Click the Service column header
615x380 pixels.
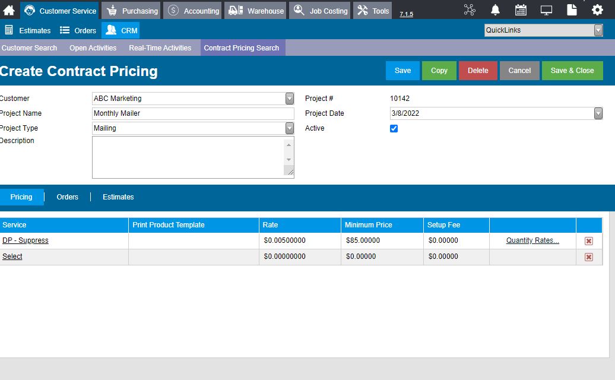pos(64,225)
